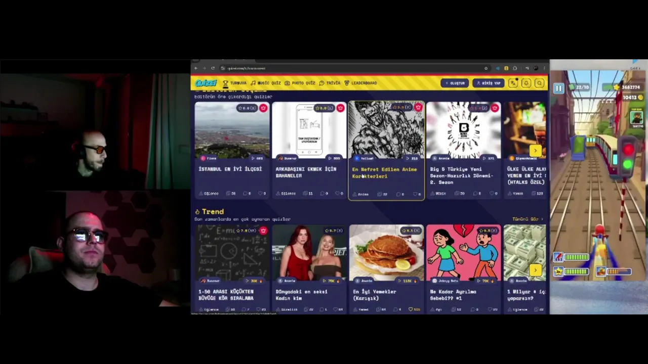
Task: Open the Big 5 Türkiye Yeni Sezon quiz title
Action: pyautogui.click(x=461, y=175)
